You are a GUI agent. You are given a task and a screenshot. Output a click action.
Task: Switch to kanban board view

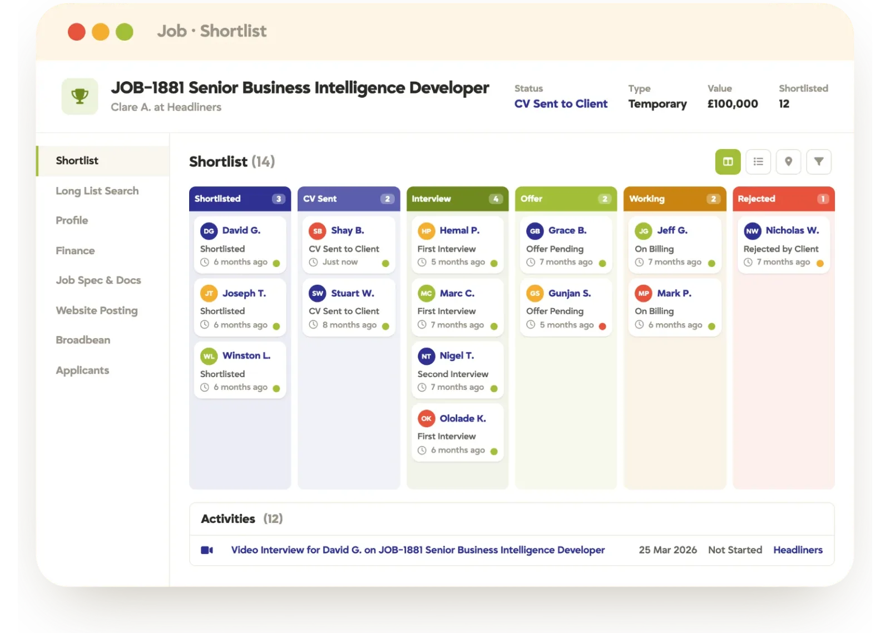click(x=728, y=162)
